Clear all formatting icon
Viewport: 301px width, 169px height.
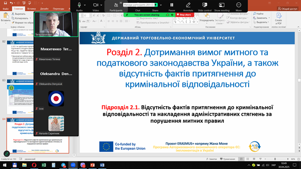click(103, 15)
